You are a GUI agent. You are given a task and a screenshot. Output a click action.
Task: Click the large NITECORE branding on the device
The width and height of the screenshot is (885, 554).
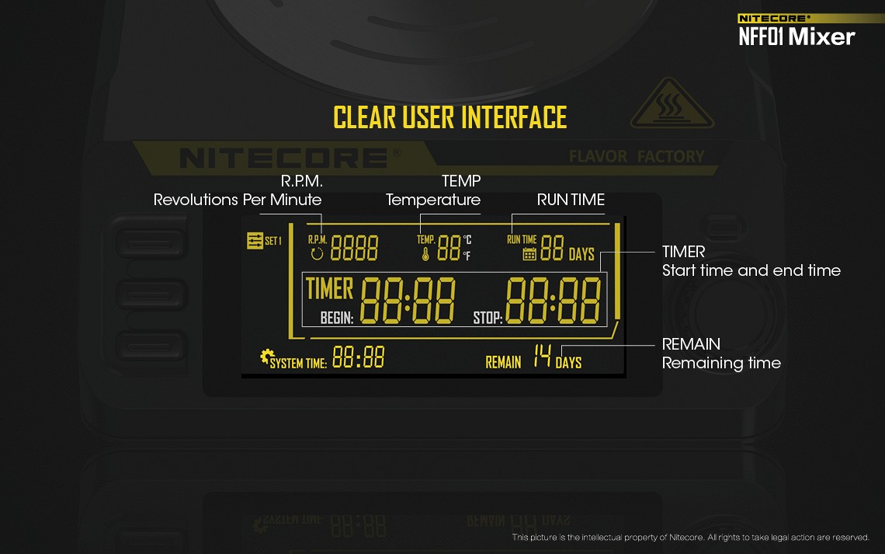click(290, 159)
